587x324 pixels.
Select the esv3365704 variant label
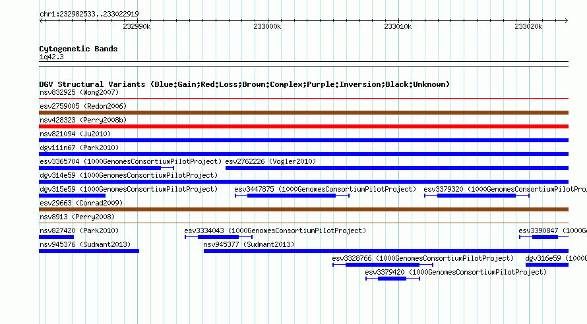pos(131,161)
